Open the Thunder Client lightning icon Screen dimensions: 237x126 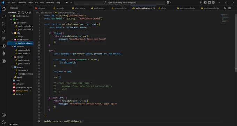pos(3,46)
